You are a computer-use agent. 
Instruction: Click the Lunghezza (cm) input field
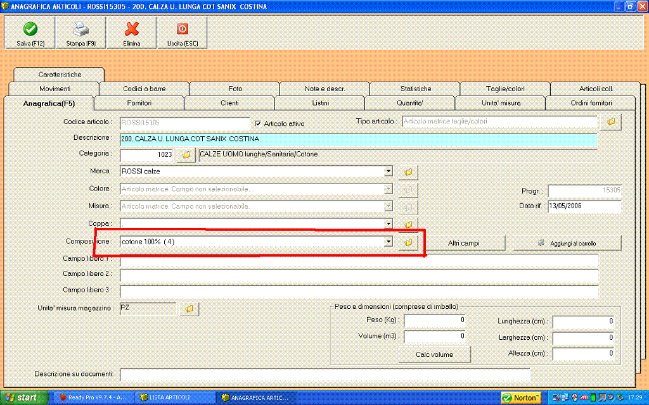click(x=583, y=322)
